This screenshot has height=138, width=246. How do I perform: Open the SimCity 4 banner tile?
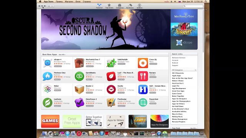184,30
